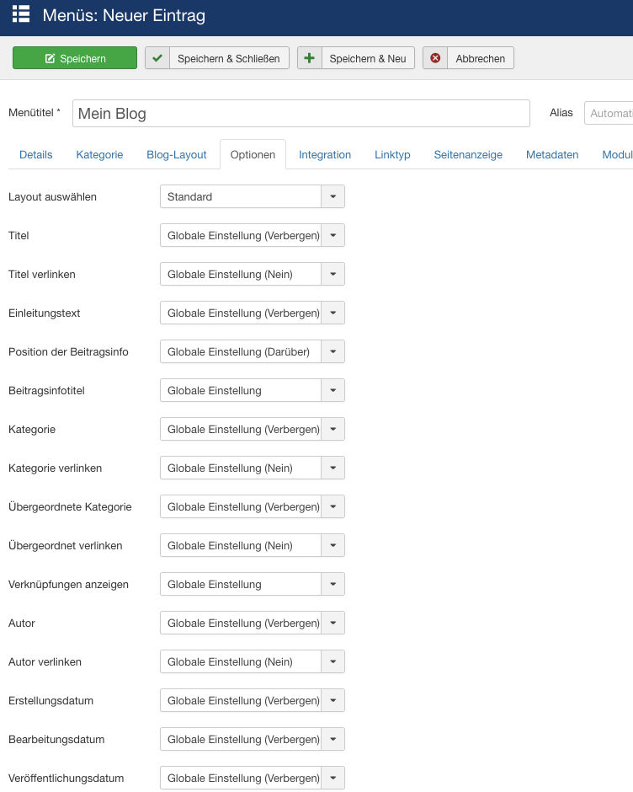Click the Alias input field
Viewport: 633px width, 792px height.
click(609, 113)
